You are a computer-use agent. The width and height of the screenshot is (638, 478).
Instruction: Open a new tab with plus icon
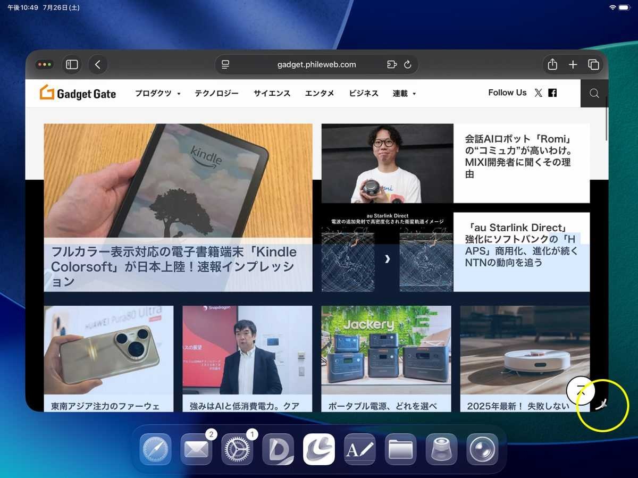click(573, 65)
